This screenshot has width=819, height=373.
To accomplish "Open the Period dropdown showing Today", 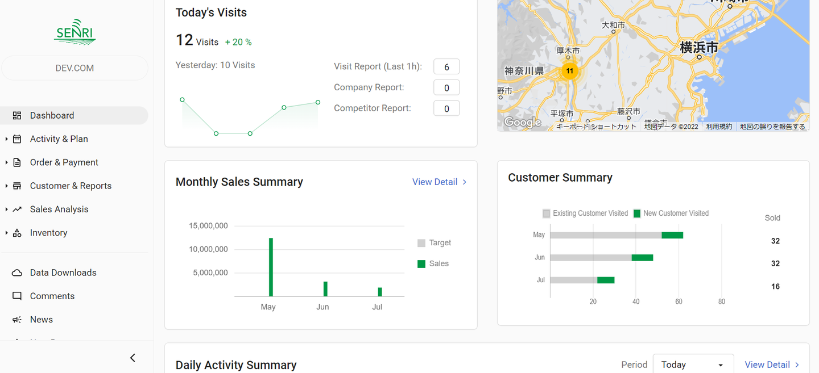I will [x=693, y=364].
